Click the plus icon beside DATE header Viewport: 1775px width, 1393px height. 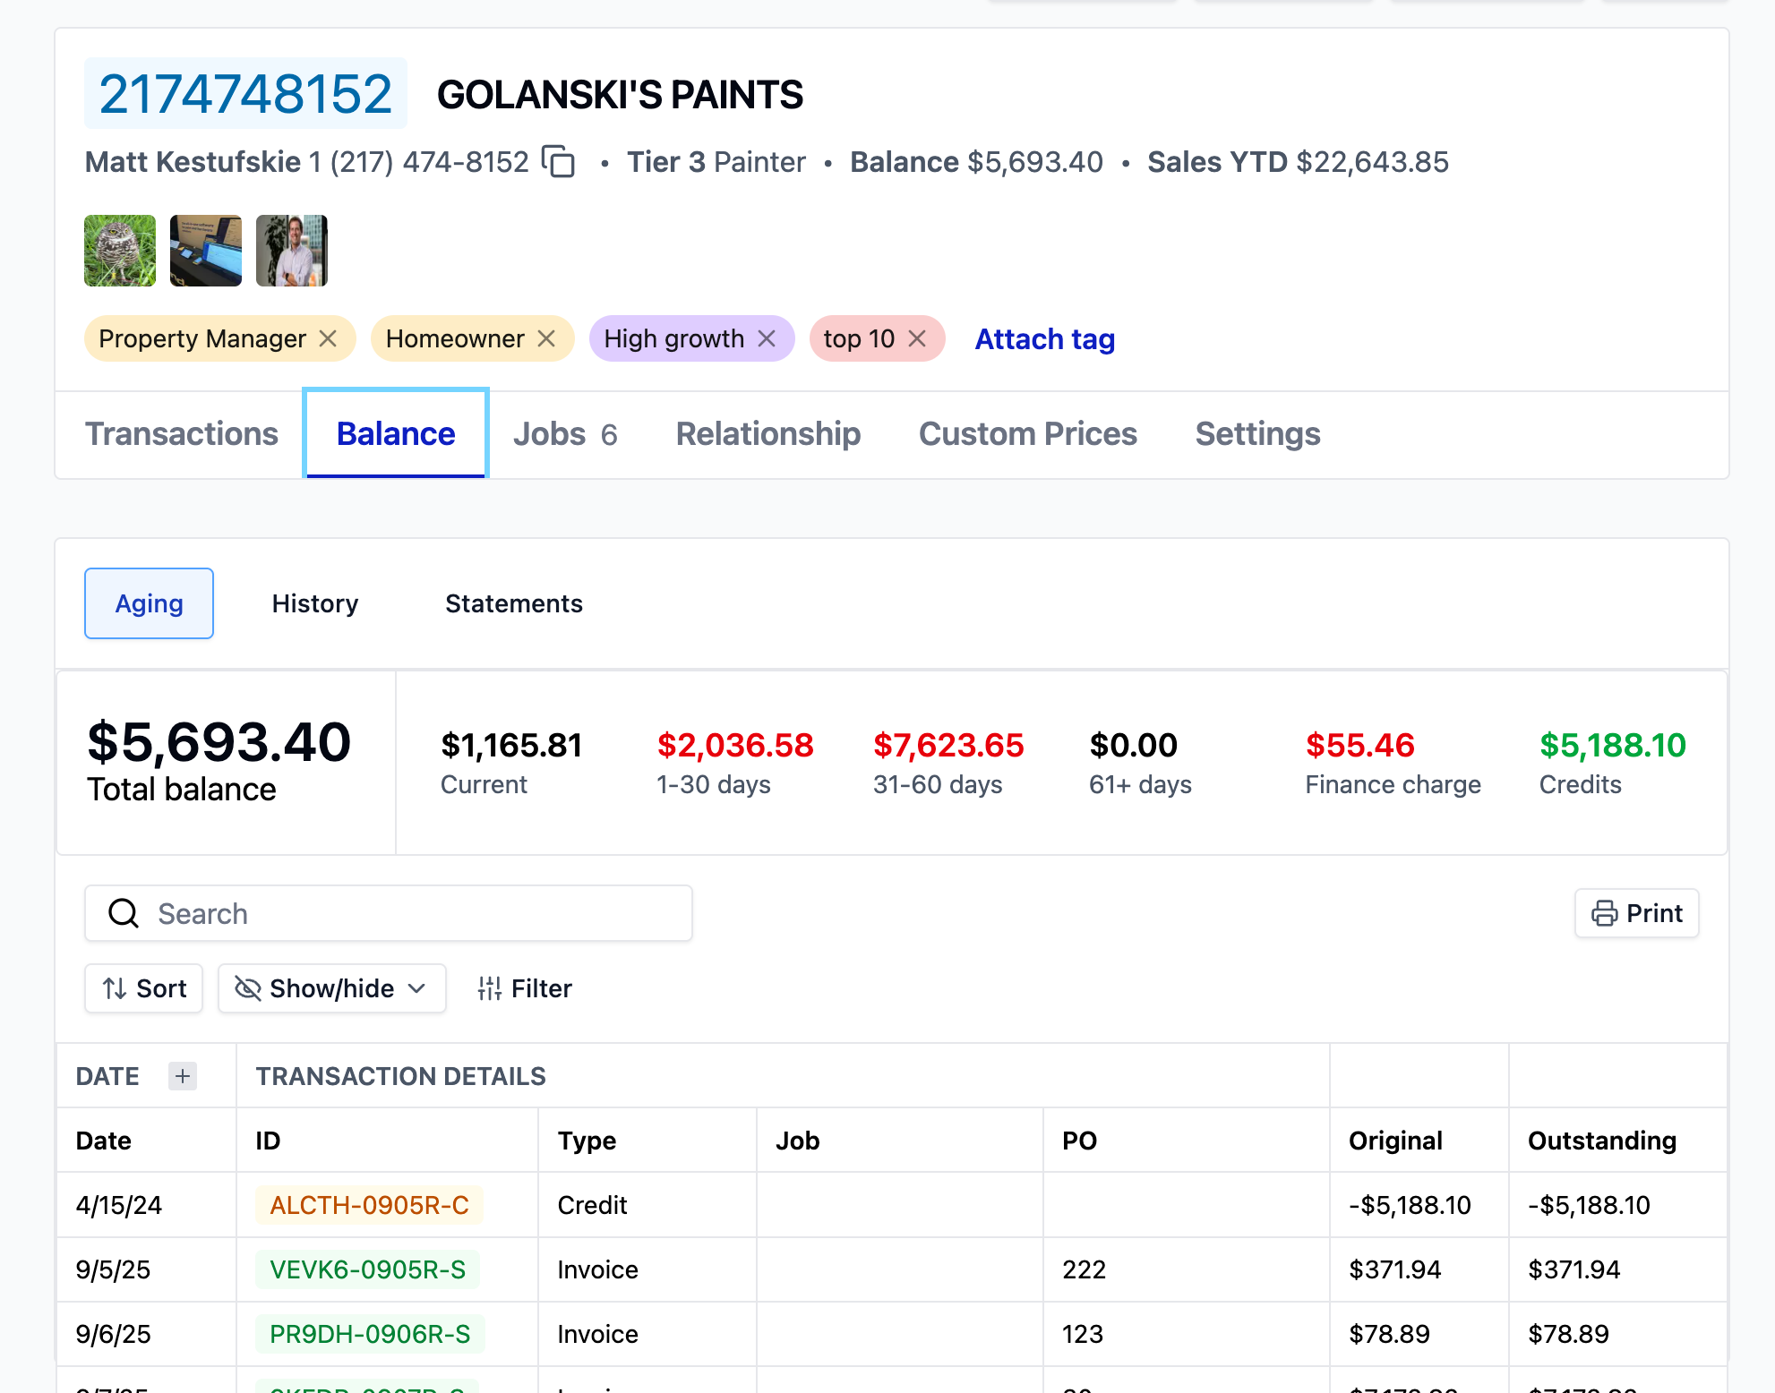coord(183,1076)
